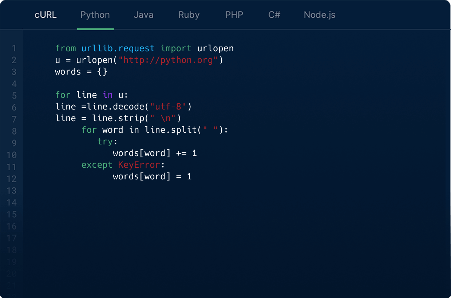Open the Node.js example
This screenshot has height=298, width=451.
[319, 15]
